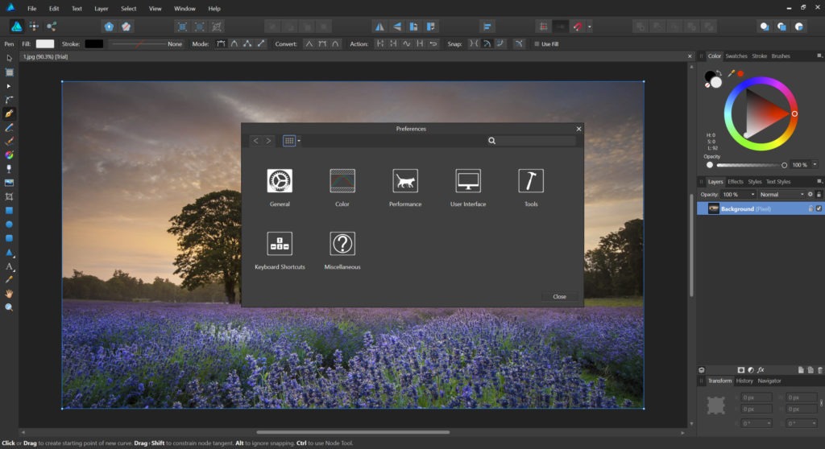Image resolution: width=825 pixels, height=449 pixels.
Task: Switch to History tab
Action: coord(744,381)
